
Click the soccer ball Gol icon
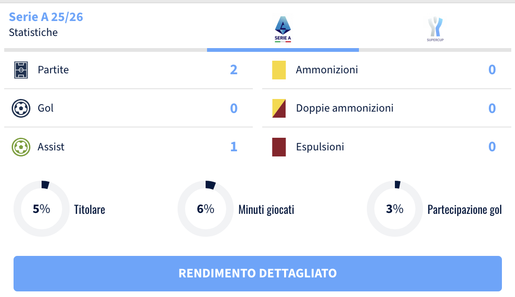[21, 108]
